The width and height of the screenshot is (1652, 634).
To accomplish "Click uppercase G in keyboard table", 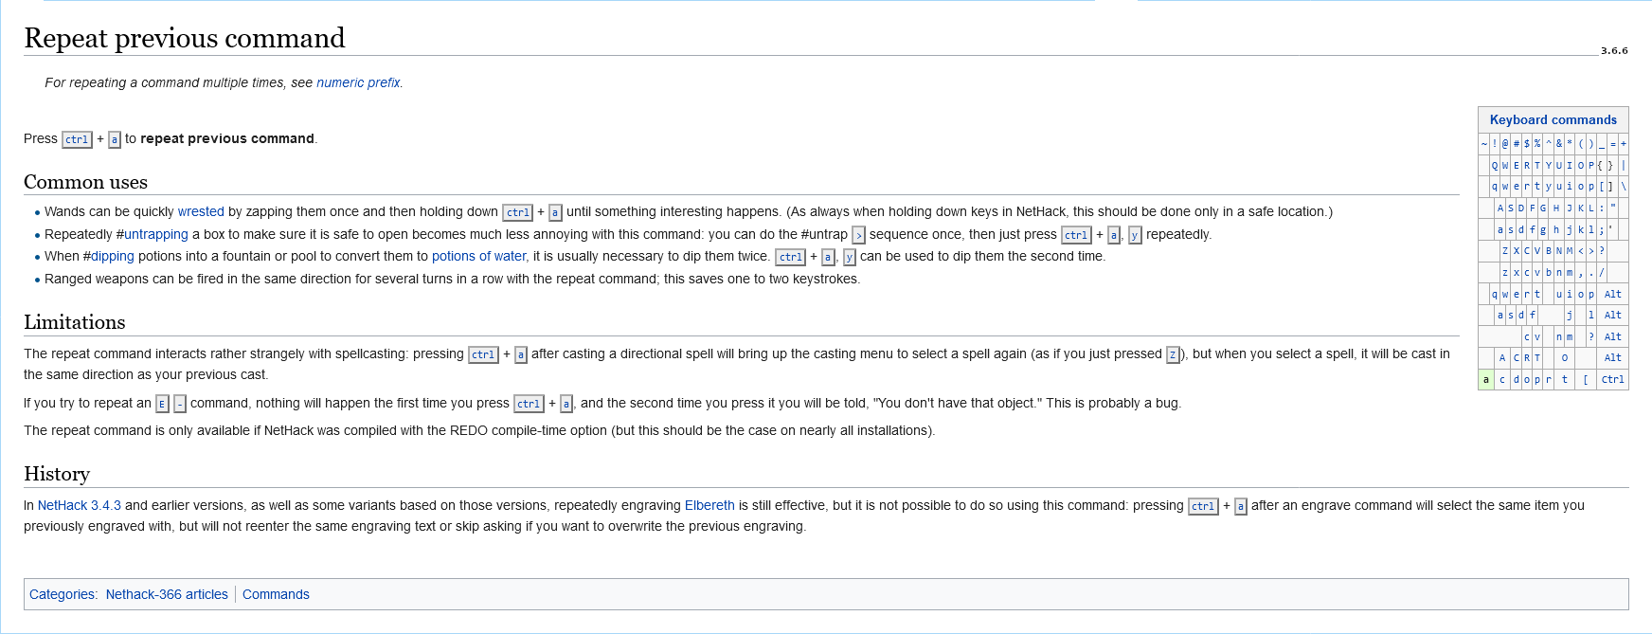I will click(x=1543, y=208).
